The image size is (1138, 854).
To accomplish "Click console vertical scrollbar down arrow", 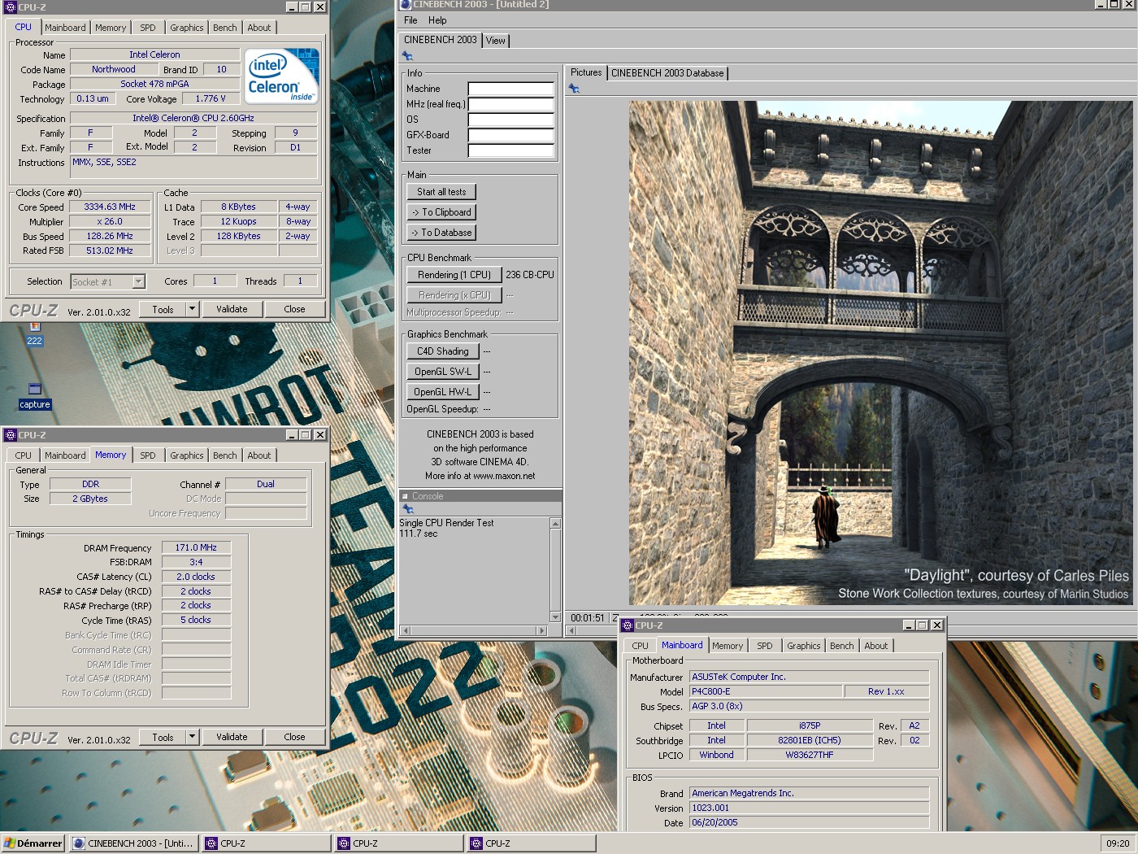I will click(556, 617).
